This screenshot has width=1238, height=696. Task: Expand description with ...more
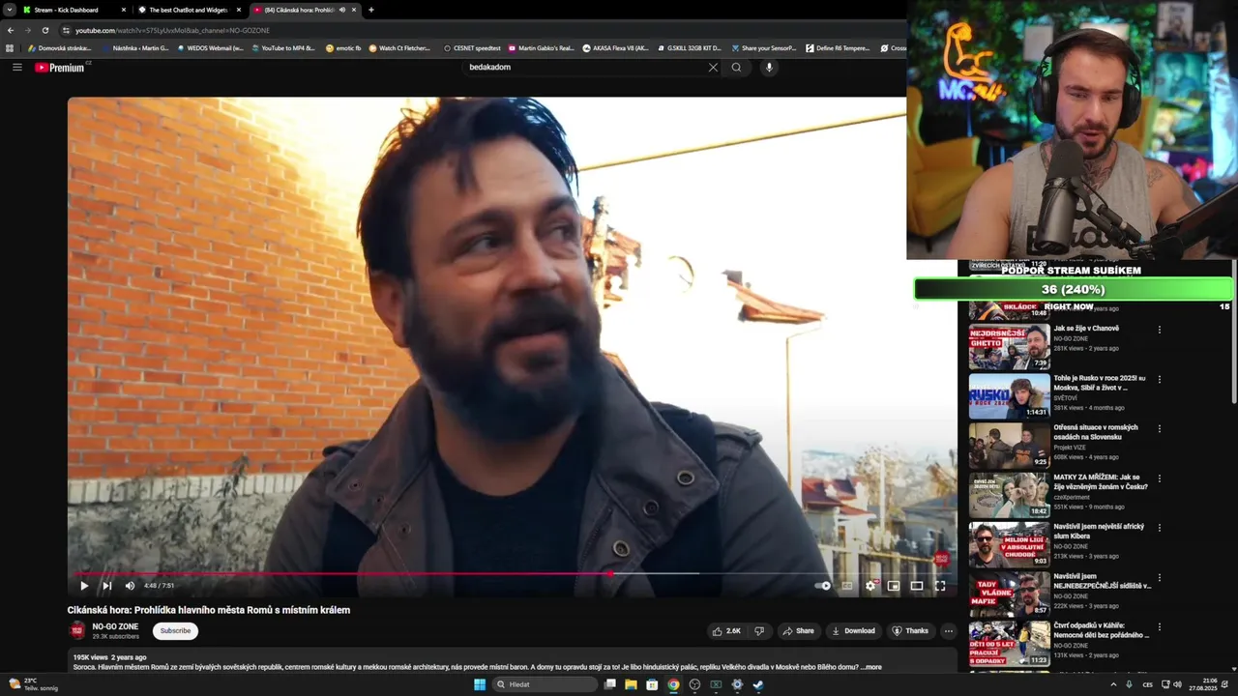[x=871, y=667]
